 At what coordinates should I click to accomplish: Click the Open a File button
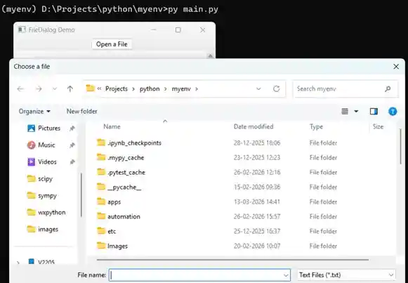(x=112, y=44)
